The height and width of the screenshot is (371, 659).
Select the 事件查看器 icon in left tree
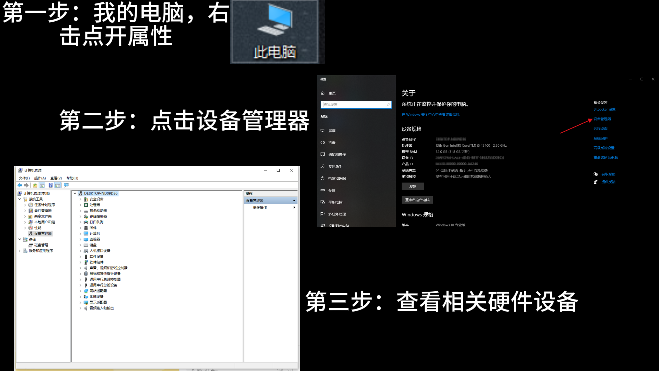[x=31, y=211]
